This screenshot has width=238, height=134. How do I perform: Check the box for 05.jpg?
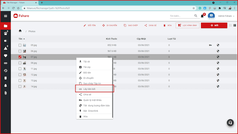pyautogui.click(x=20, y=45)
